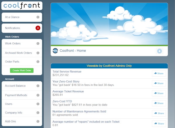Click the red notifications badge showing 3
Screen dimensions: 175x128
point(38,28)
